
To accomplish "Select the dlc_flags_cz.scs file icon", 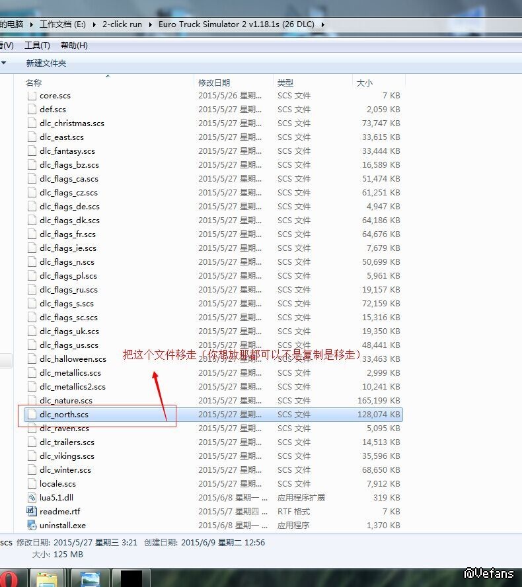I will pyautogui.click(x=32, y=192).
